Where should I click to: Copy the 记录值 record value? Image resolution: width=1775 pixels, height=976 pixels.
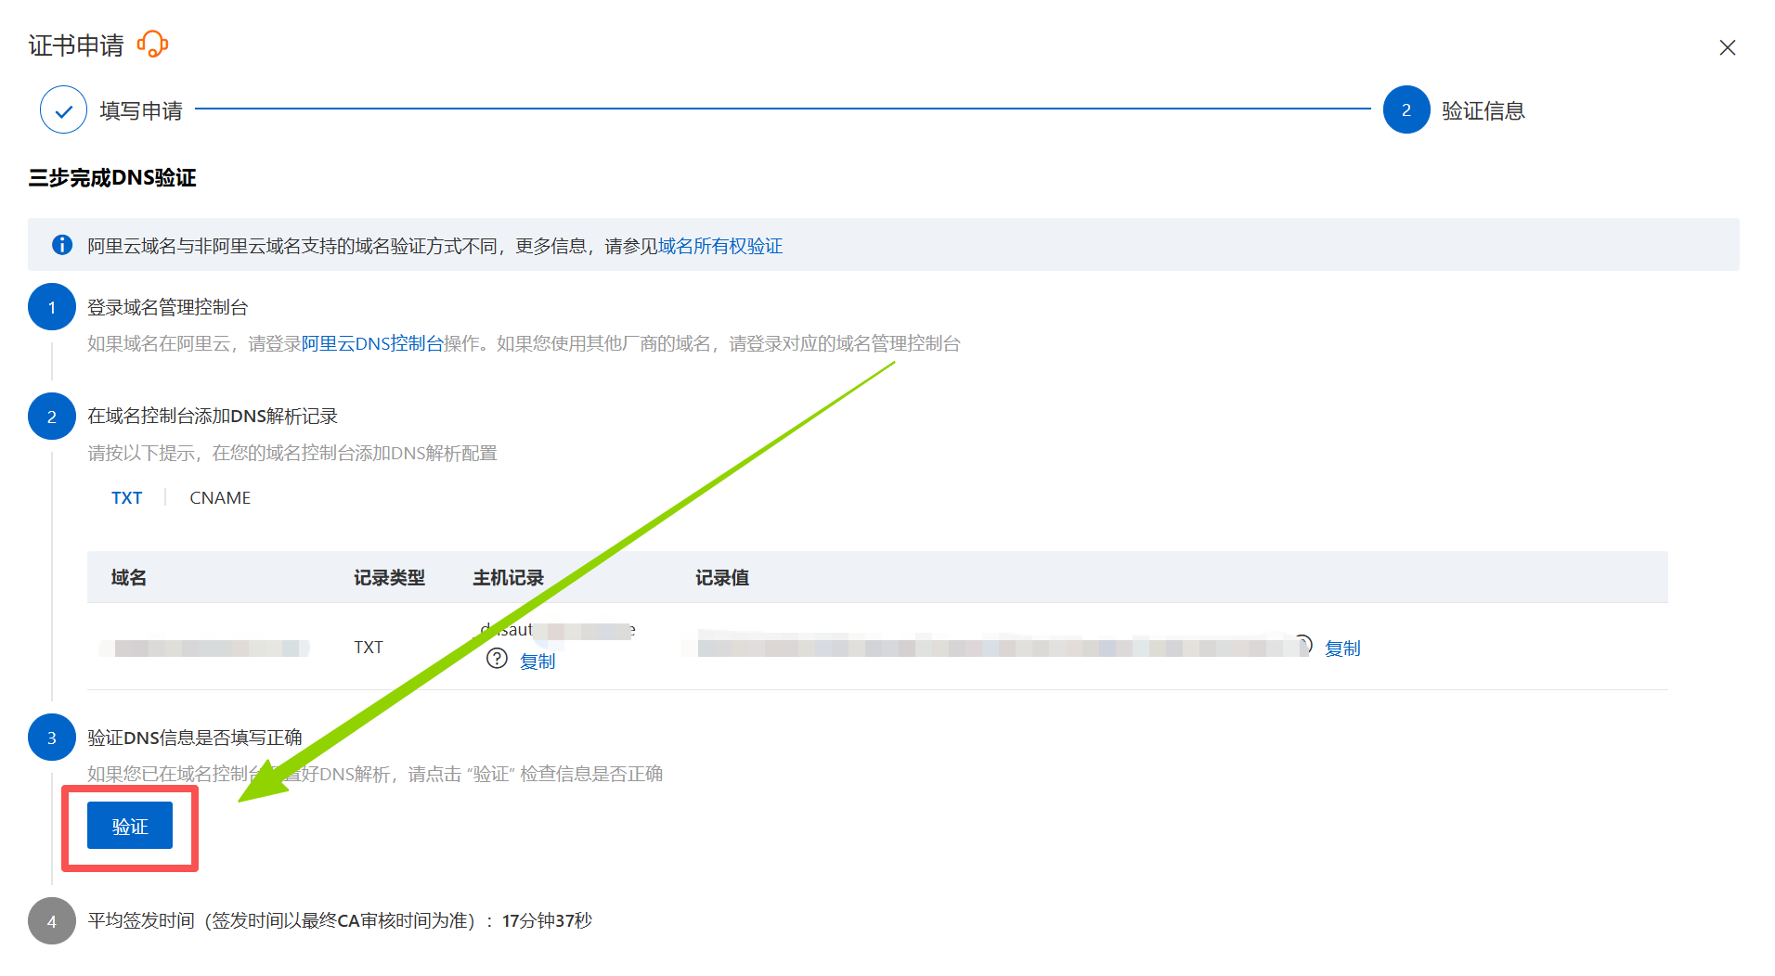coord(1342,648)
